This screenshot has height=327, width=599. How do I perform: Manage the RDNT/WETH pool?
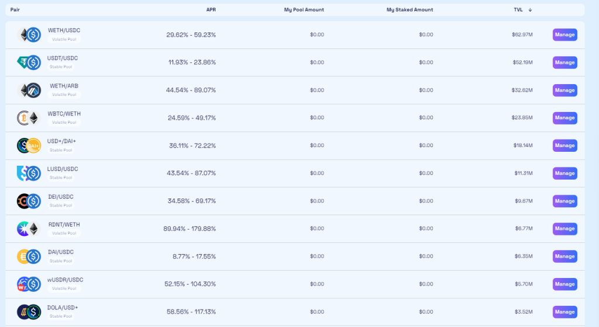[x=564, y=229]
